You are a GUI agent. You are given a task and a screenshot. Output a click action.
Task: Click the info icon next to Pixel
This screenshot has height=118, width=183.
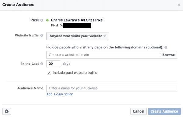coord(42,20)
